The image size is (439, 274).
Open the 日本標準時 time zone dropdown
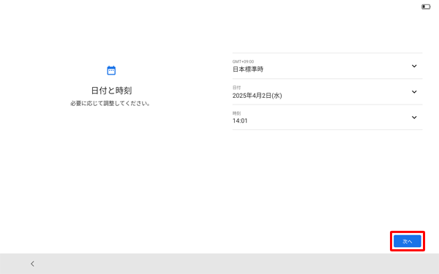click(x=327, y=66)
